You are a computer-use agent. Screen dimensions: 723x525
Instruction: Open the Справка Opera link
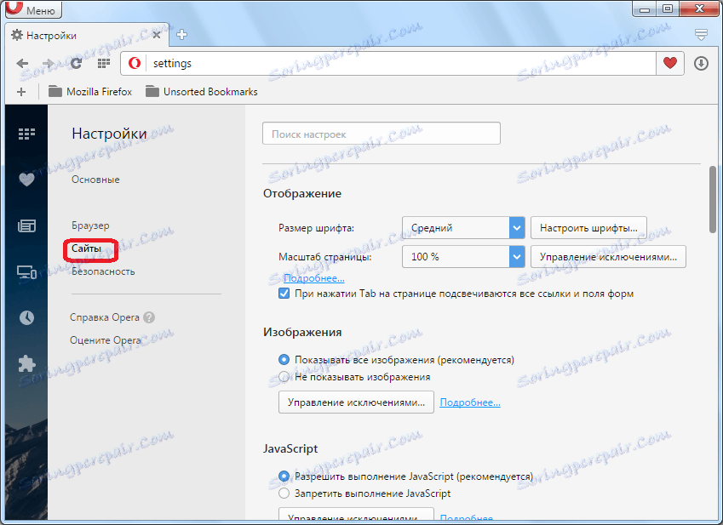pyautogui.click(x=105, y=317)
